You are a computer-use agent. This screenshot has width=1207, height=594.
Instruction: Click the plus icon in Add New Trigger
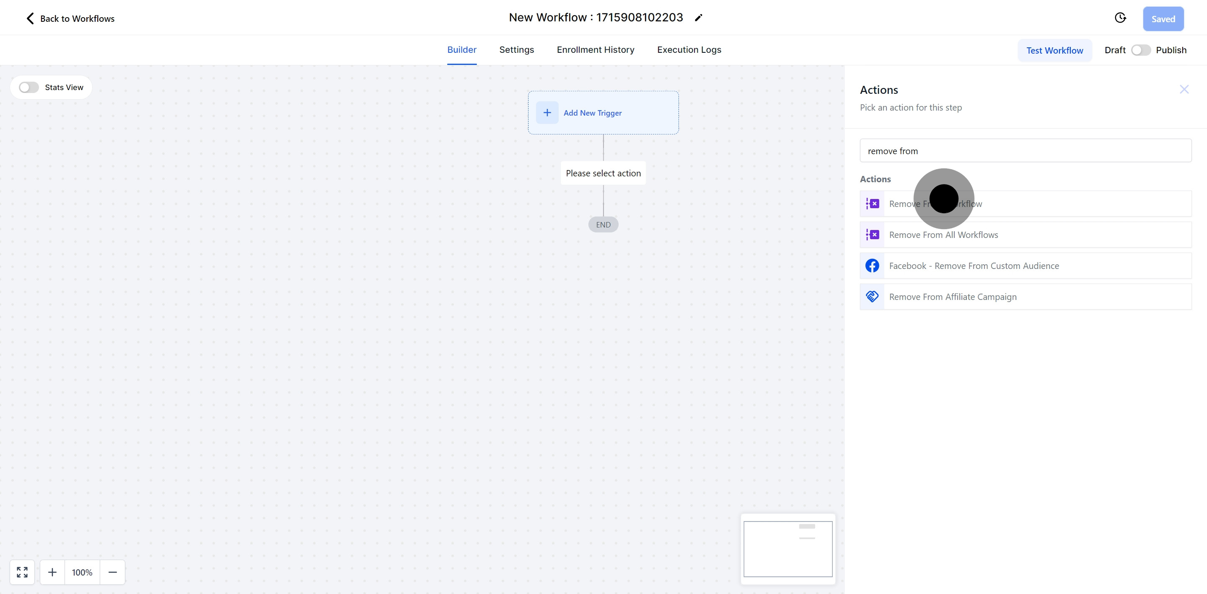(x=547, y=113)
